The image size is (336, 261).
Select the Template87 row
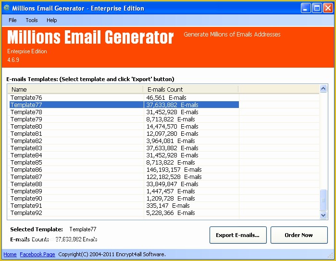pos(124,177)
